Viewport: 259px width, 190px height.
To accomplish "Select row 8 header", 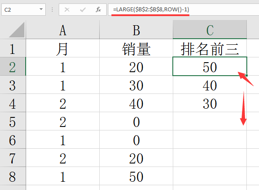I will [13, 176].
